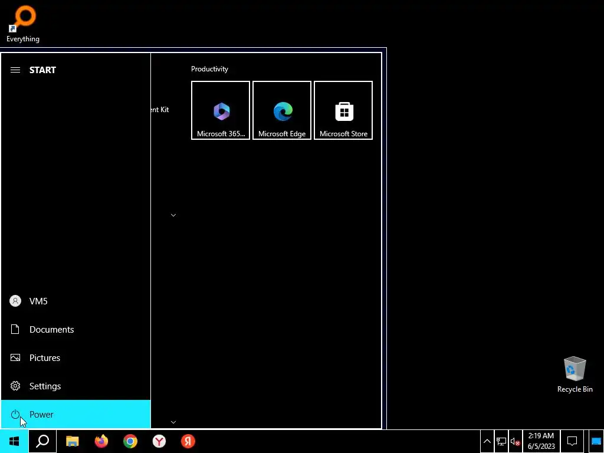This screenshot has width=604, height=453.
Task: Open Settings from the Start menu
Action: (x=75, y=386)
